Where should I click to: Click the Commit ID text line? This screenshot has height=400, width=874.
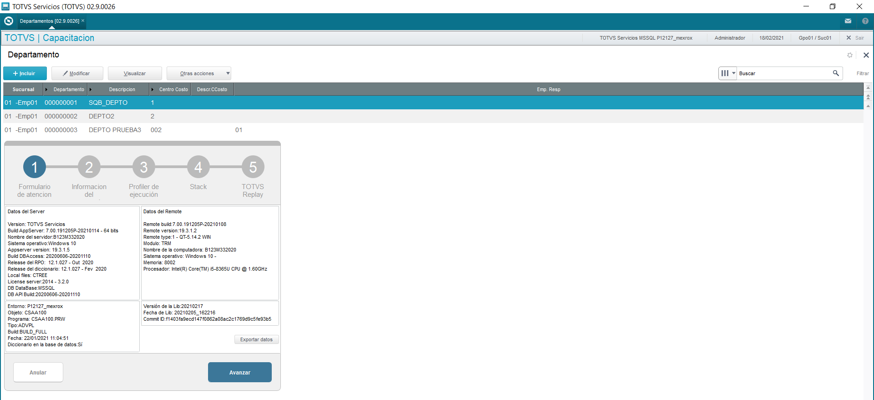point(207,319)
